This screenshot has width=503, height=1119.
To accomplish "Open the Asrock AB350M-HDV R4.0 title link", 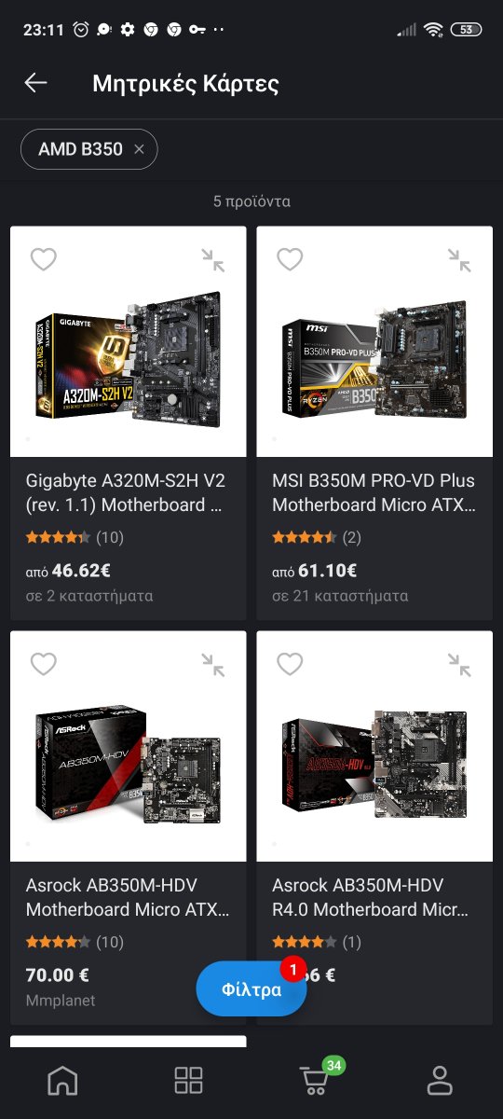I will coord(371,897).
